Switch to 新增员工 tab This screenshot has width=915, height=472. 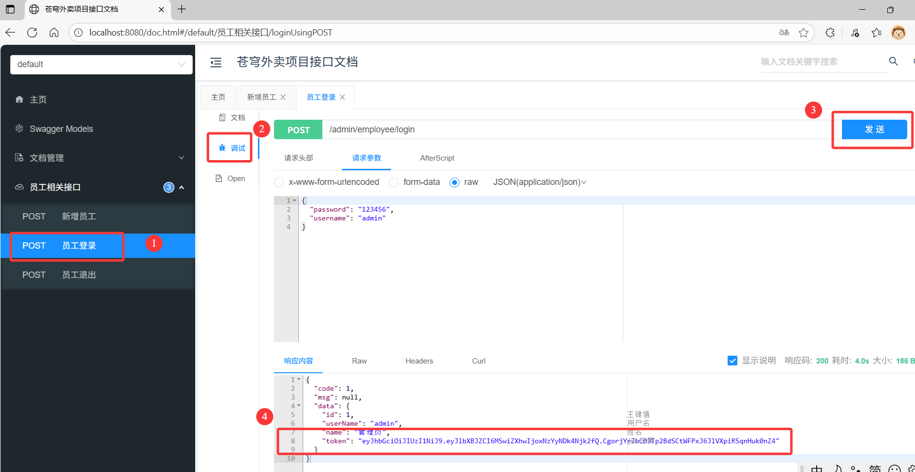pos(261,97)
